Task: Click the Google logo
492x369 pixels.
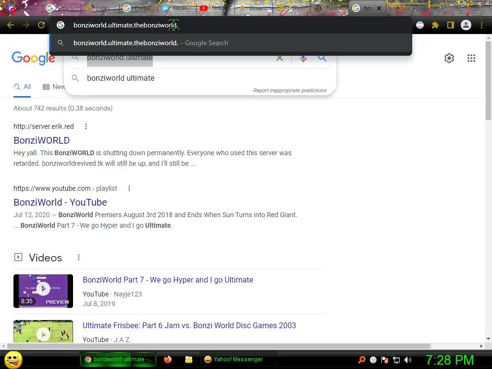Action: pos(33,58)
